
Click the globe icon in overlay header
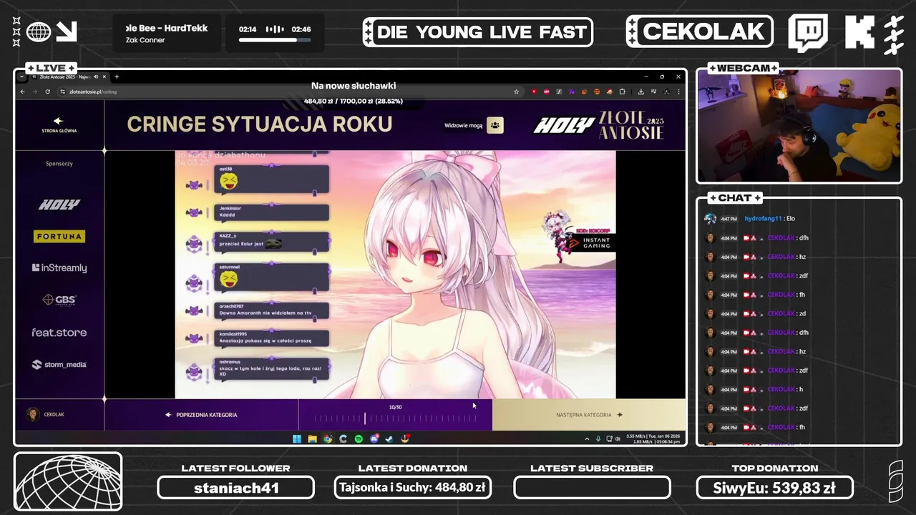point(39,31)
